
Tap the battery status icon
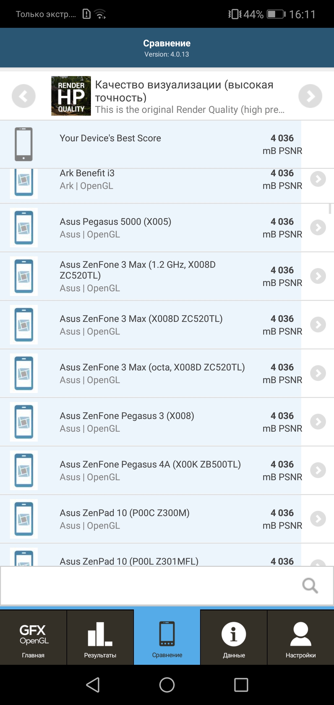pos(276,14)
